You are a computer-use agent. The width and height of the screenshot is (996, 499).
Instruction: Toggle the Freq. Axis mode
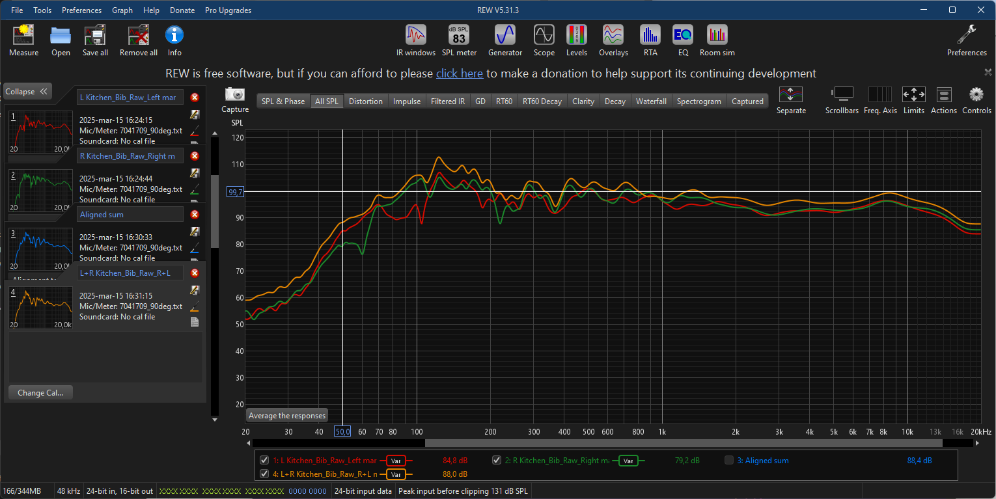tap(880, 100)
